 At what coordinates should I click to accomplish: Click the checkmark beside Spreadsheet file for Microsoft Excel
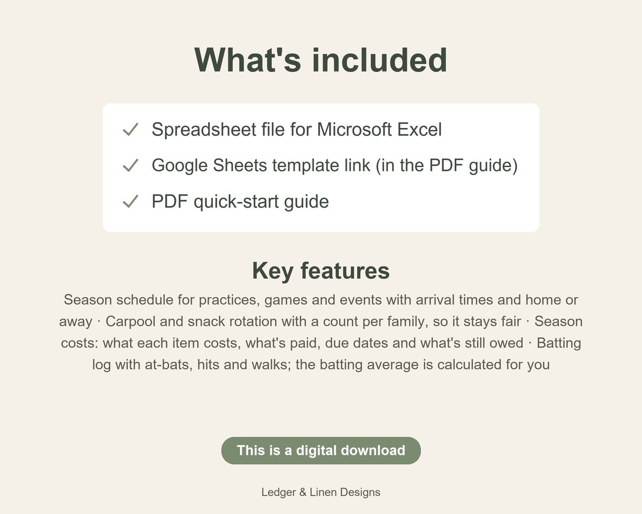tap(131, 130)
